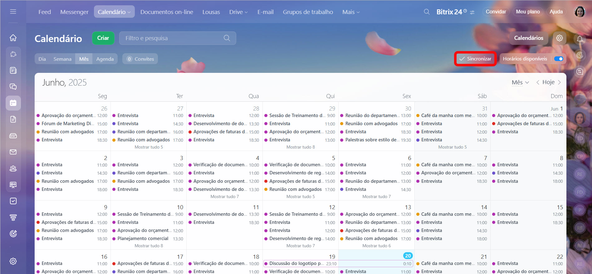Open Fórum de Marketing event on day 26
Screen dimensions: 592x274
coord(72,124)
